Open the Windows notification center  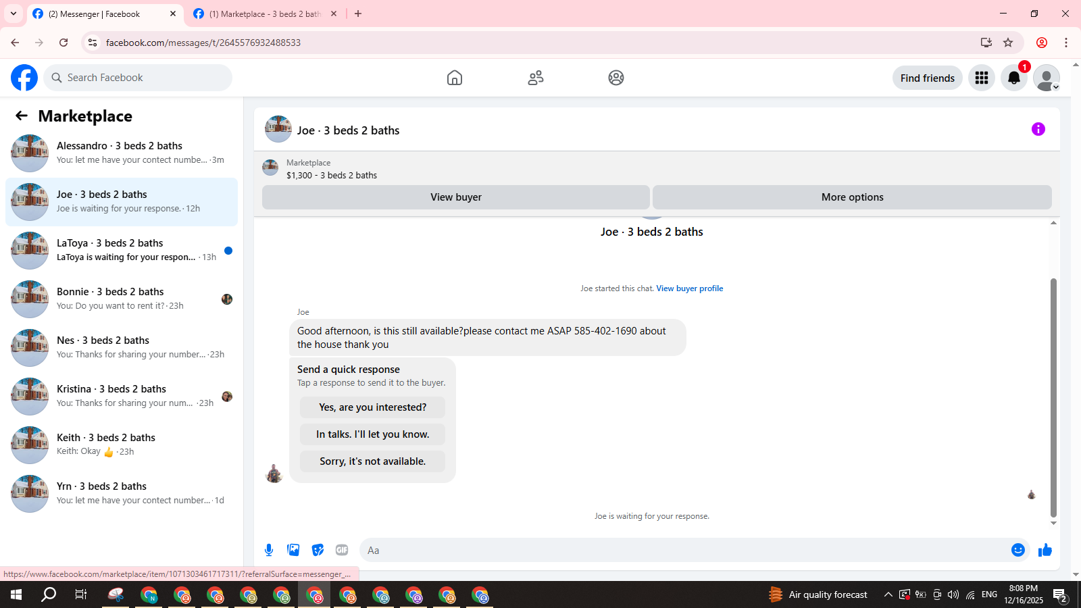[x=1061, y=595]
